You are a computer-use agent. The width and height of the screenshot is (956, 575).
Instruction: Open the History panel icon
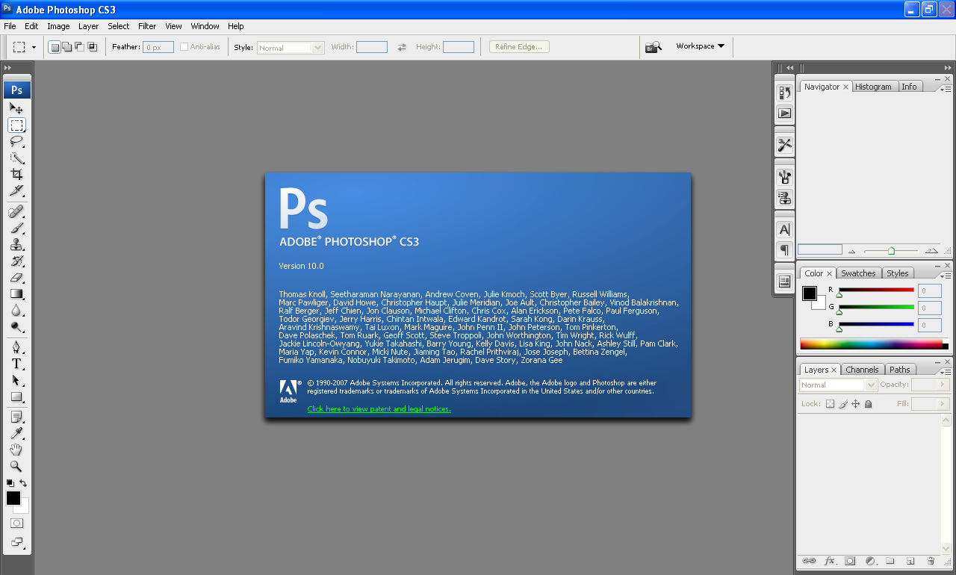coord(784,93)
